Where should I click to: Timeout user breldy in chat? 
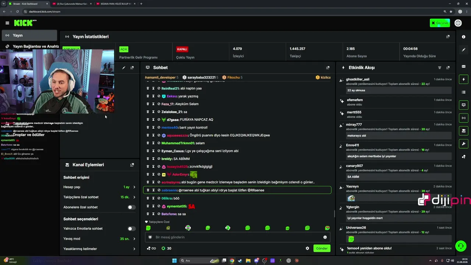click(x=153, y=159)
